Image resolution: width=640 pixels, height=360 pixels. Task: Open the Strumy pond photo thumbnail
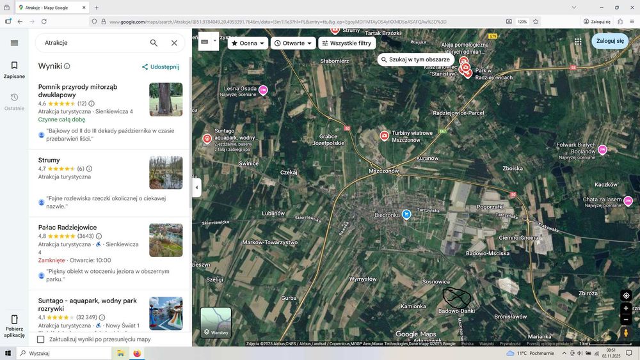click(x=166, y=173)
